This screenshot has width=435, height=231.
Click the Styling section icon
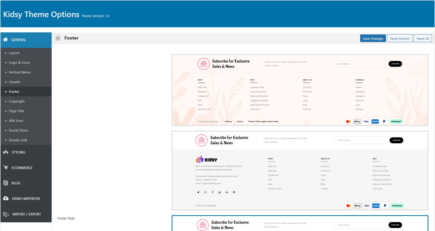pyautogui.click(x=6, y=152)
